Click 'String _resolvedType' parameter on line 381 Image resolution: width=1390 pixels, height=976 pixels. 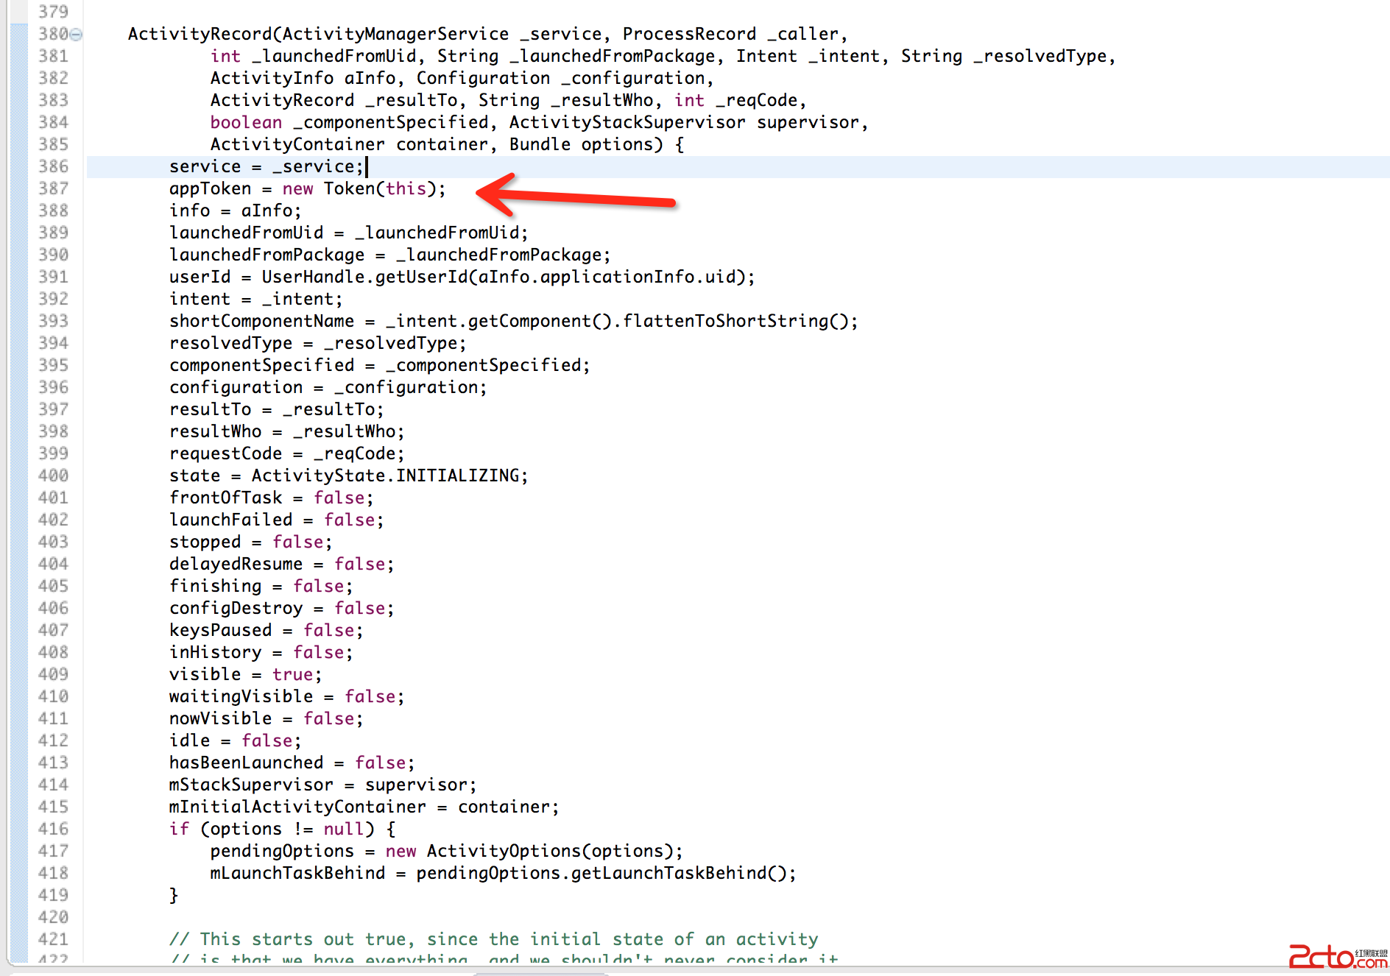(x=1003, y=56)
